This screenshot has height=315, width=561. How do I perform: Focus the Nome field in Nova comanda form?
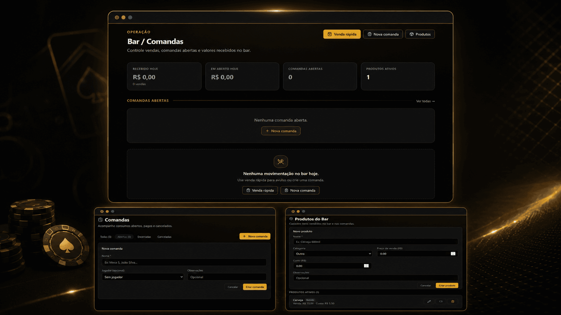(x=184, y=262)
